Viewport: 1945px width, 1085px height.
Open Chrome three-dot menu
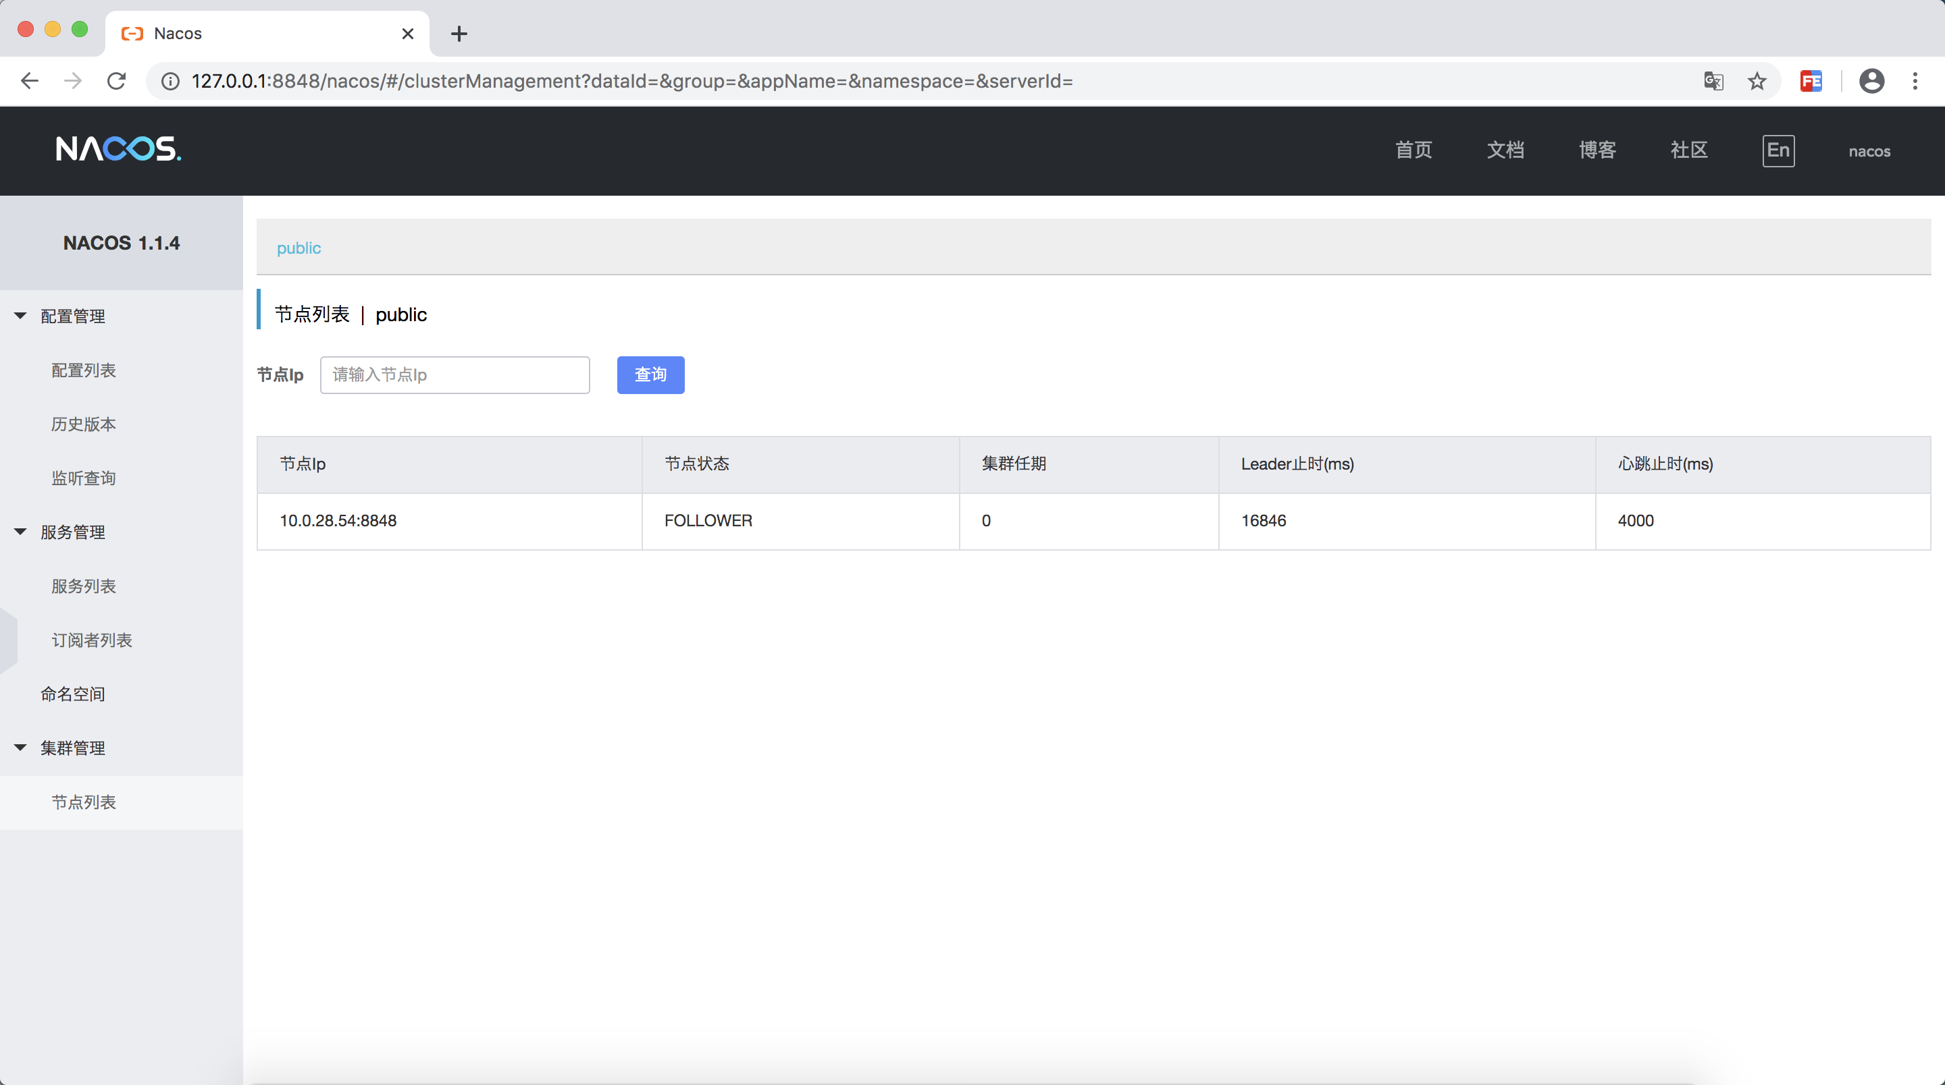coord(1915,81)
